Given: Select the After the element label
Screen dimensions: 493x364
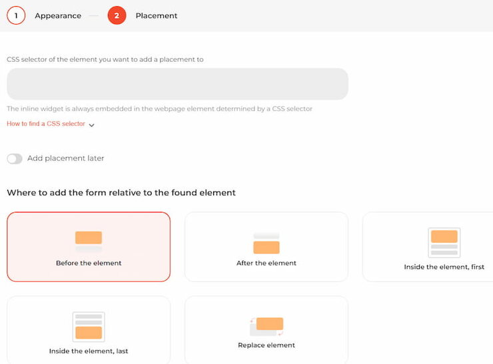Looking at the screenshot, I should 266,263.
